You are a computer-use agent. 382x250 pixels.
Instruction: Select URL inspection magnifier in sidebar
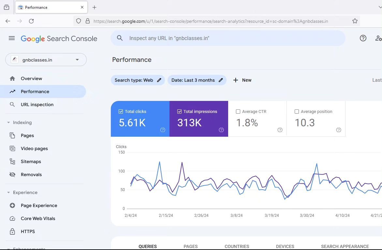point(12,104)
